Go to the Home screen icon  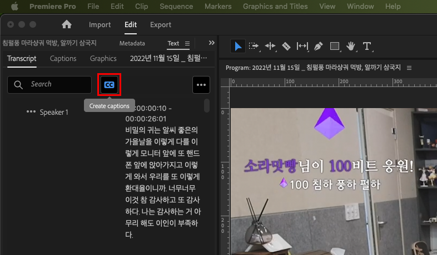(x=67, y=24)
